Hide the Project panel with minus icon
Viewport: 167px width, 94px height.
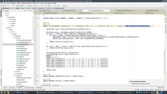click(32, 11)
